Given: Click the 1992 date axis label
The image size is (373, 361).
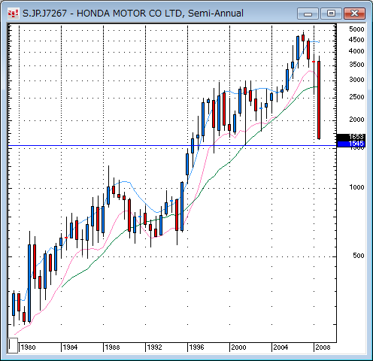Looking at the screenshot, I should pos(154,347).
